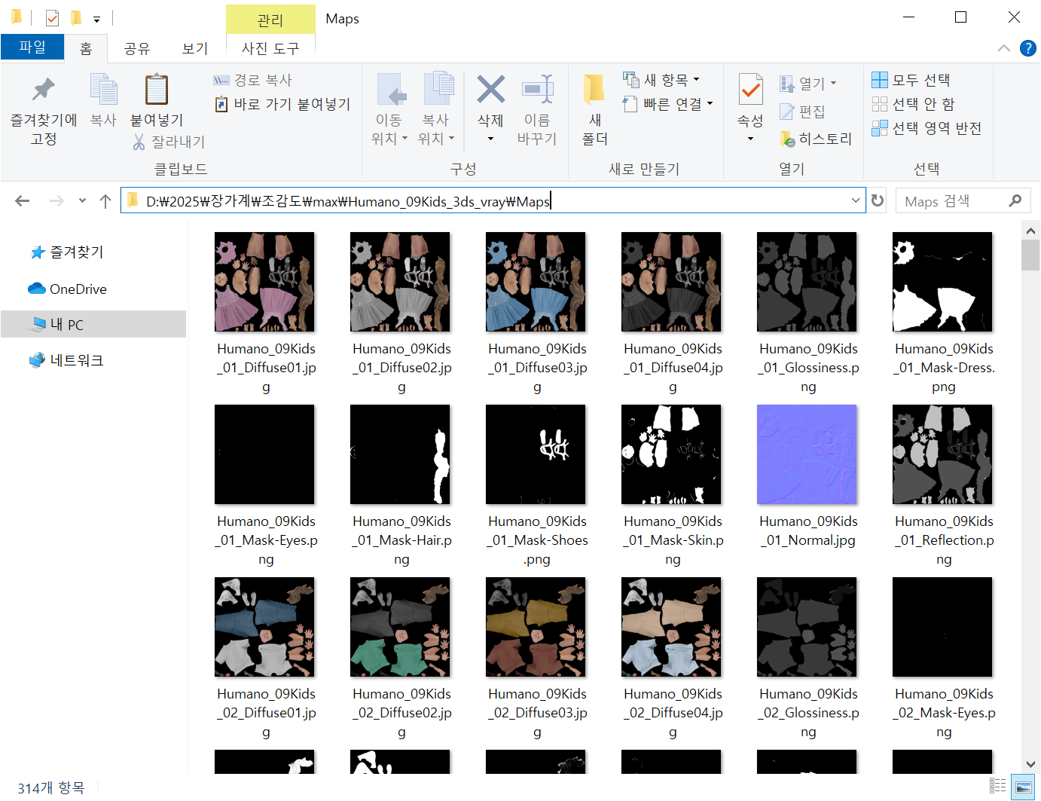Click Copy path (경로 복사)
The width and height of the screenshot is (1041, 801).
253,80
